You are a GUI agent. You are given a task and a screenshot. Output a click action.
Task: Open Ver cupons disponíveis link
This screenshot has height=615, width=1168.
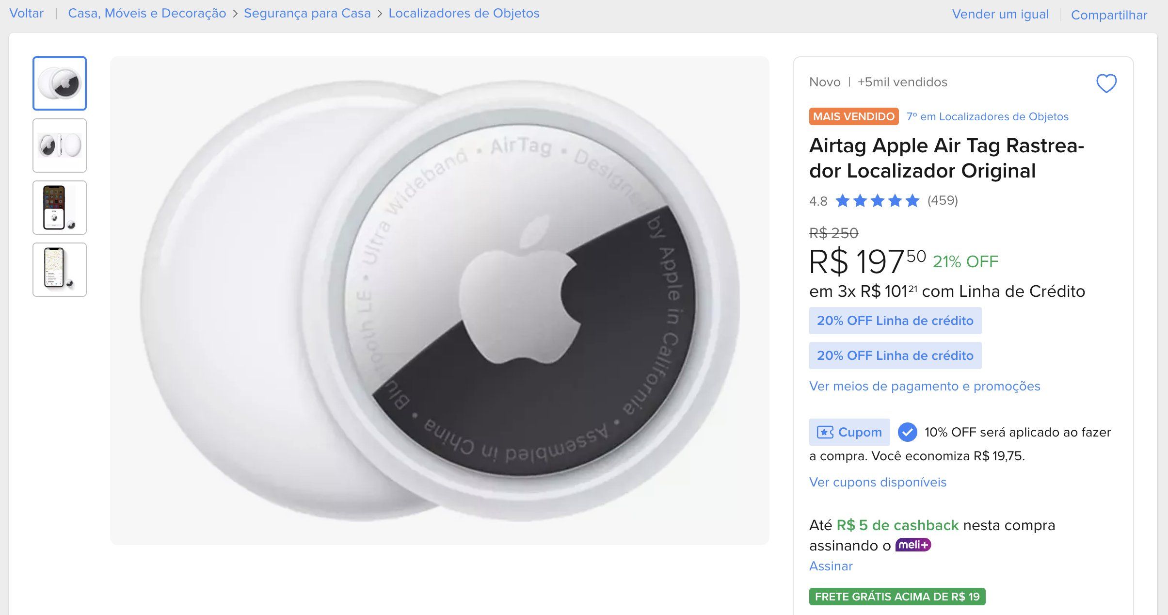[x=878, y=482]
